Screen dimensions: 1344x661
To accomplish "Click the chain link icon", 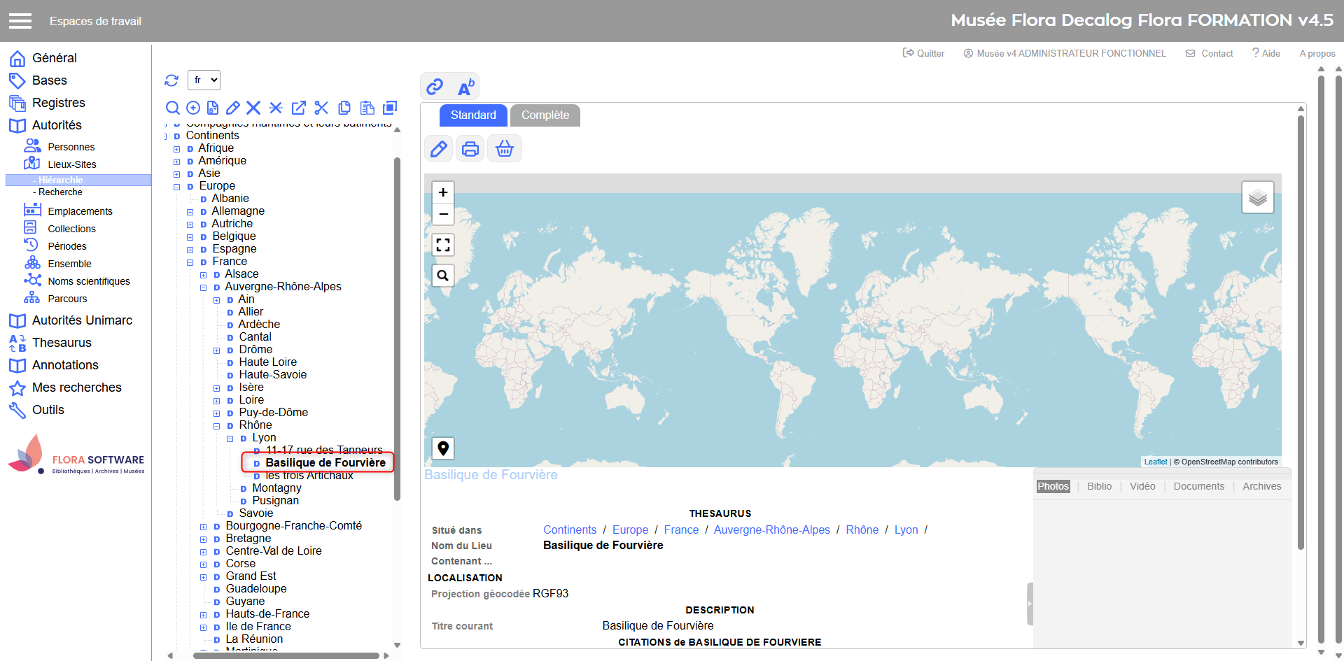I will click(x=435, y=87).
